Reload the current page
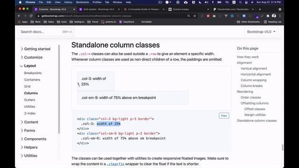The height and width of the screenshot is (168, 299). (31, 16)
